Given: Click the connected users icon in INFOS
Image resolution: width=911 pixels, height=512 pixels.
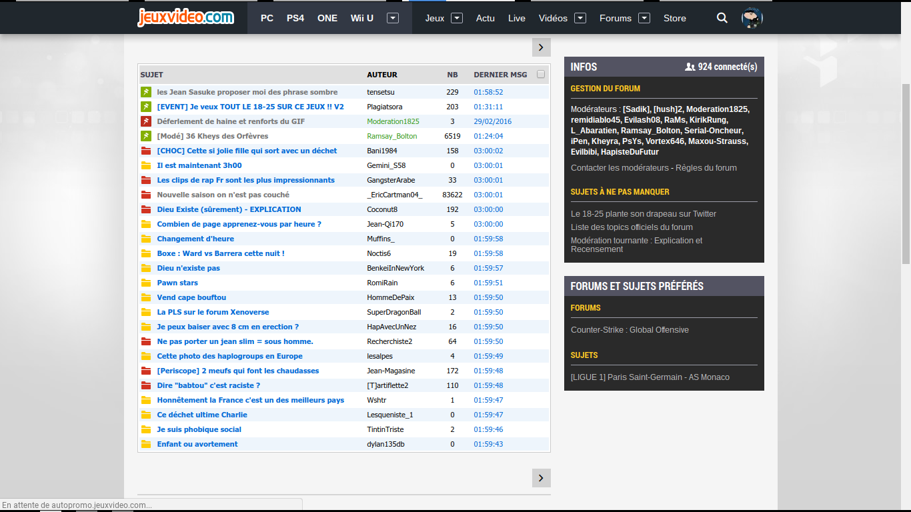Looking at the screenshot, I should pos(690,67).
